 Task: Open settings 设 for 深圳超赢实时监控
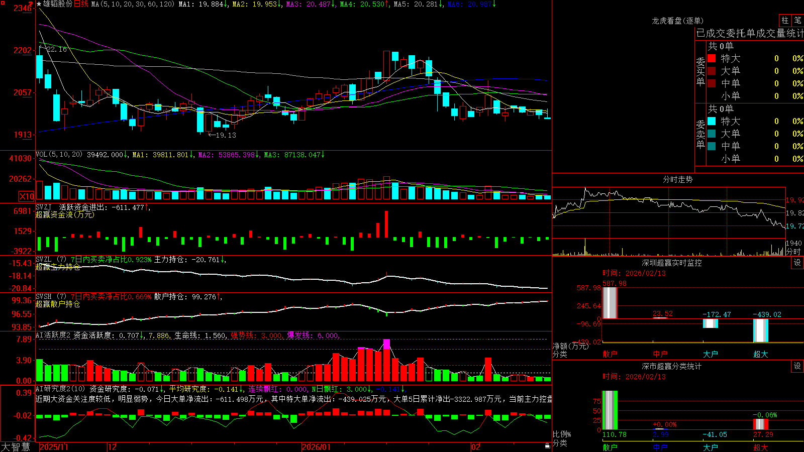(797, 263)
